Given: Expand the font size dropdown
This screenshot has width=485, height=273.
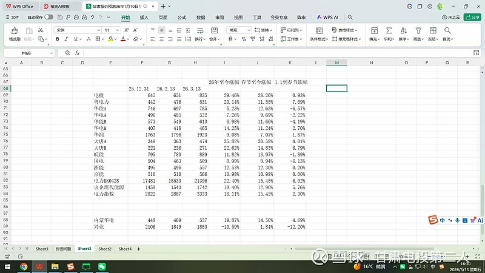Looking at the screenshot, I should 118,30.
